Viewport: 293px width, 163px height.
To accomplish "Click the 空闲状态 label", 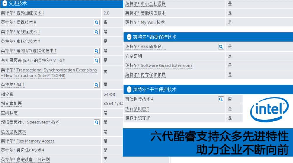I will coord(9,113).
